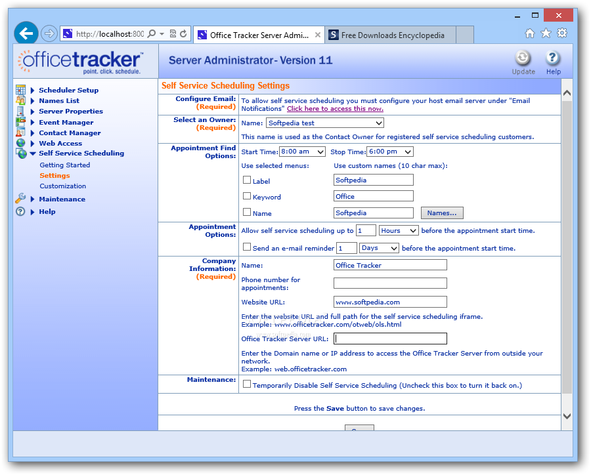Screen dimensions: 591x475
Task: Check Temporarily Disable Self Service Scheduling
Action: coord(247,384)
